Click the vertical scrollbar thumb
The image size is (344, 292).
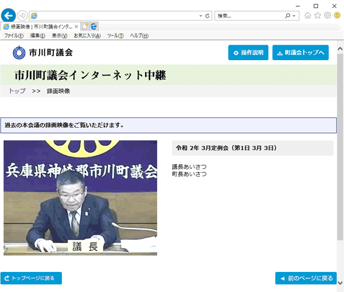(x=340, y=147)
